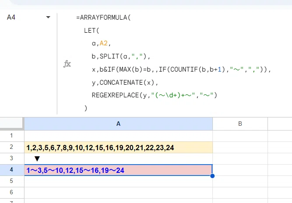
Task: Select column A header
Action: click(x=118, y=124)
